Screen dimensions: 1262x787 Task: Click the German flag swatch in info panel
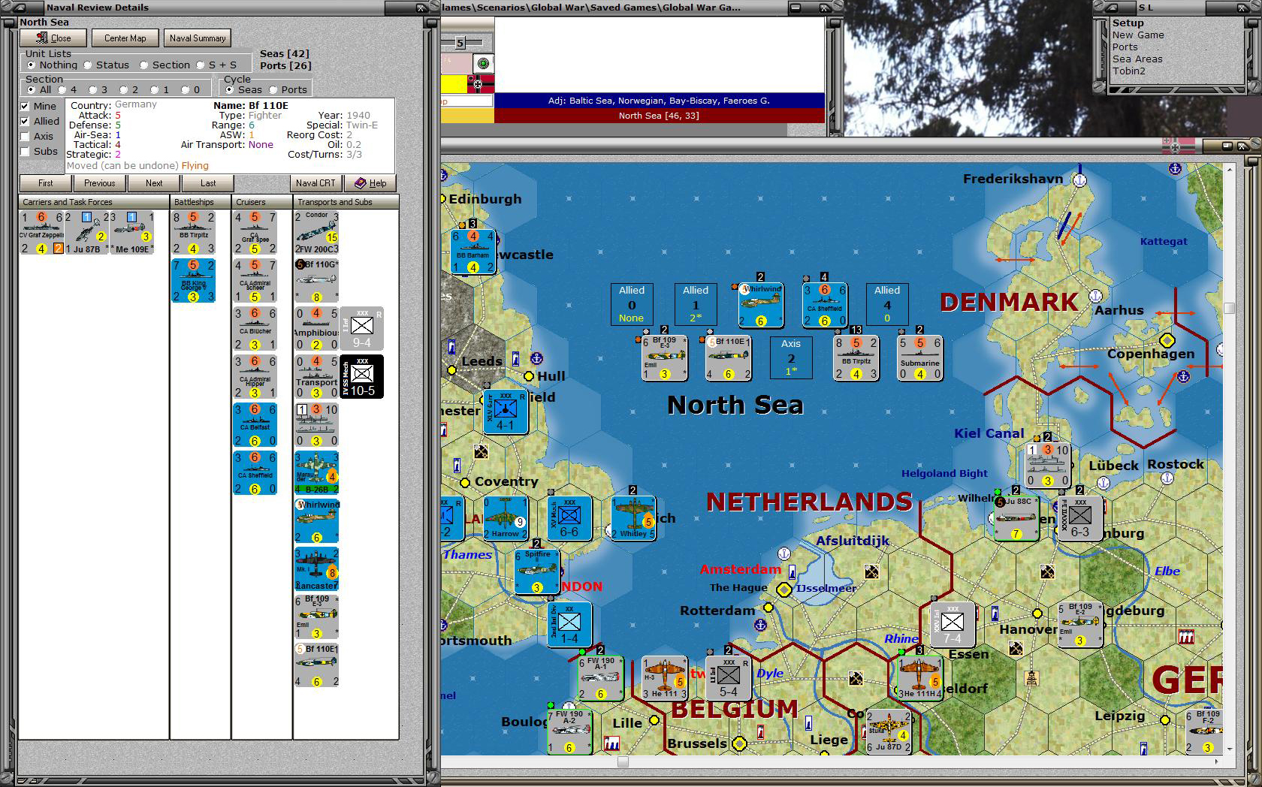(x=481, y=83)
